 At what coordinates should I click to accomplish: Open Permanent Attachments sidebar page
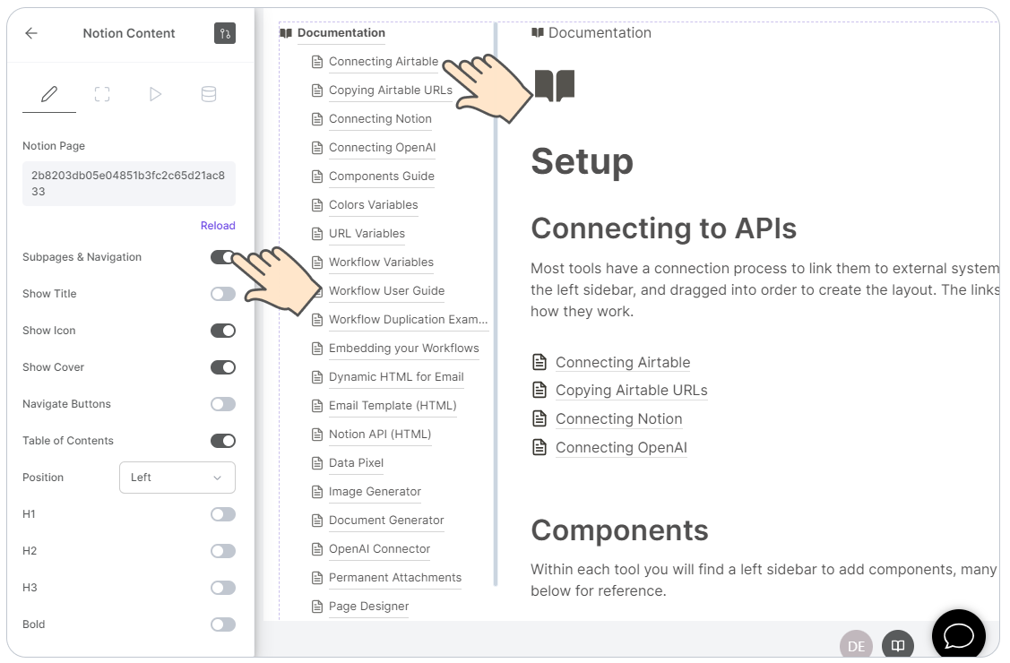click(x=395, y=577)
